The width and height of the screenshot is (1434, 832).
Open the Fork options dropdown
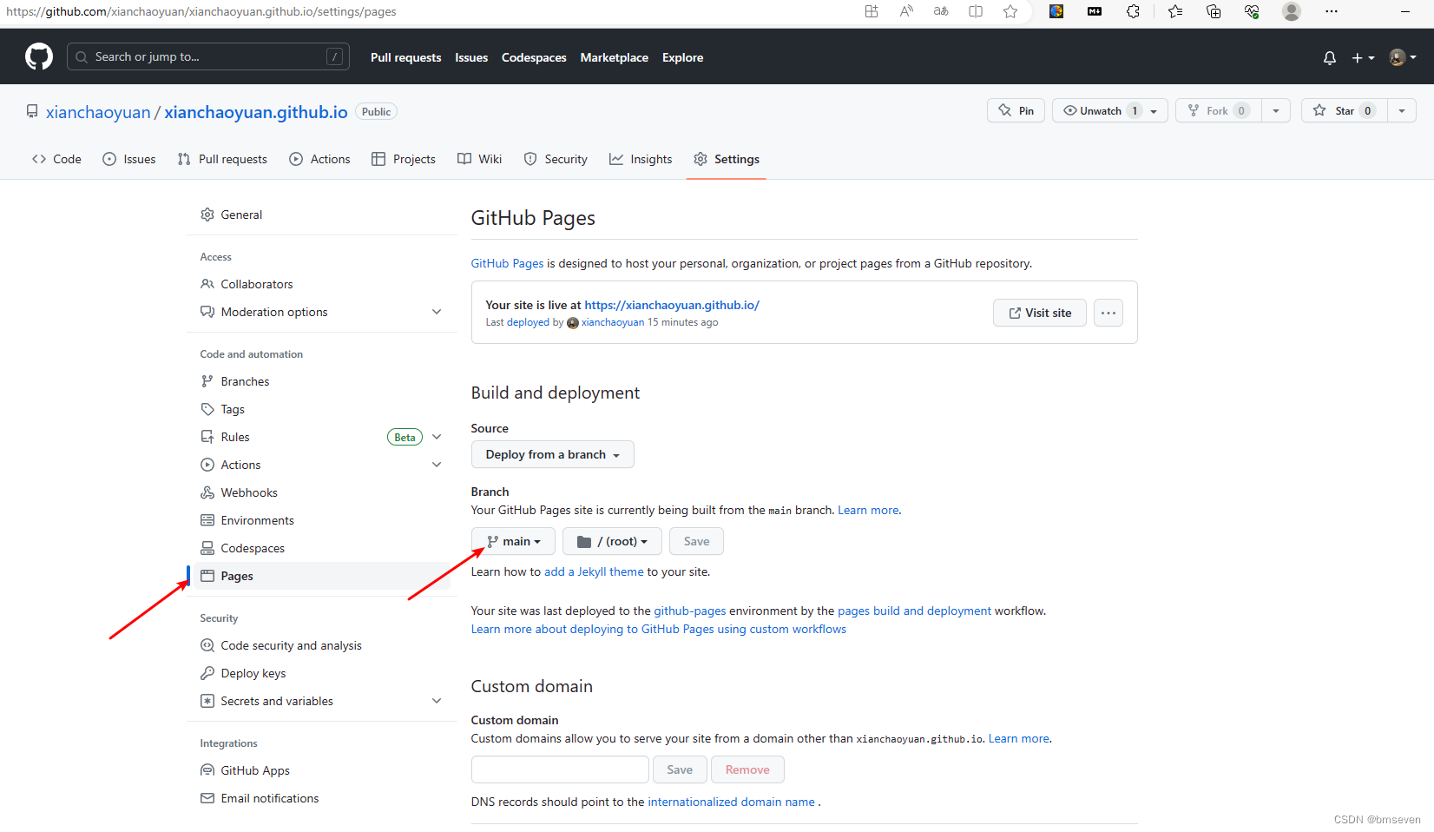tap(1276, 110)
